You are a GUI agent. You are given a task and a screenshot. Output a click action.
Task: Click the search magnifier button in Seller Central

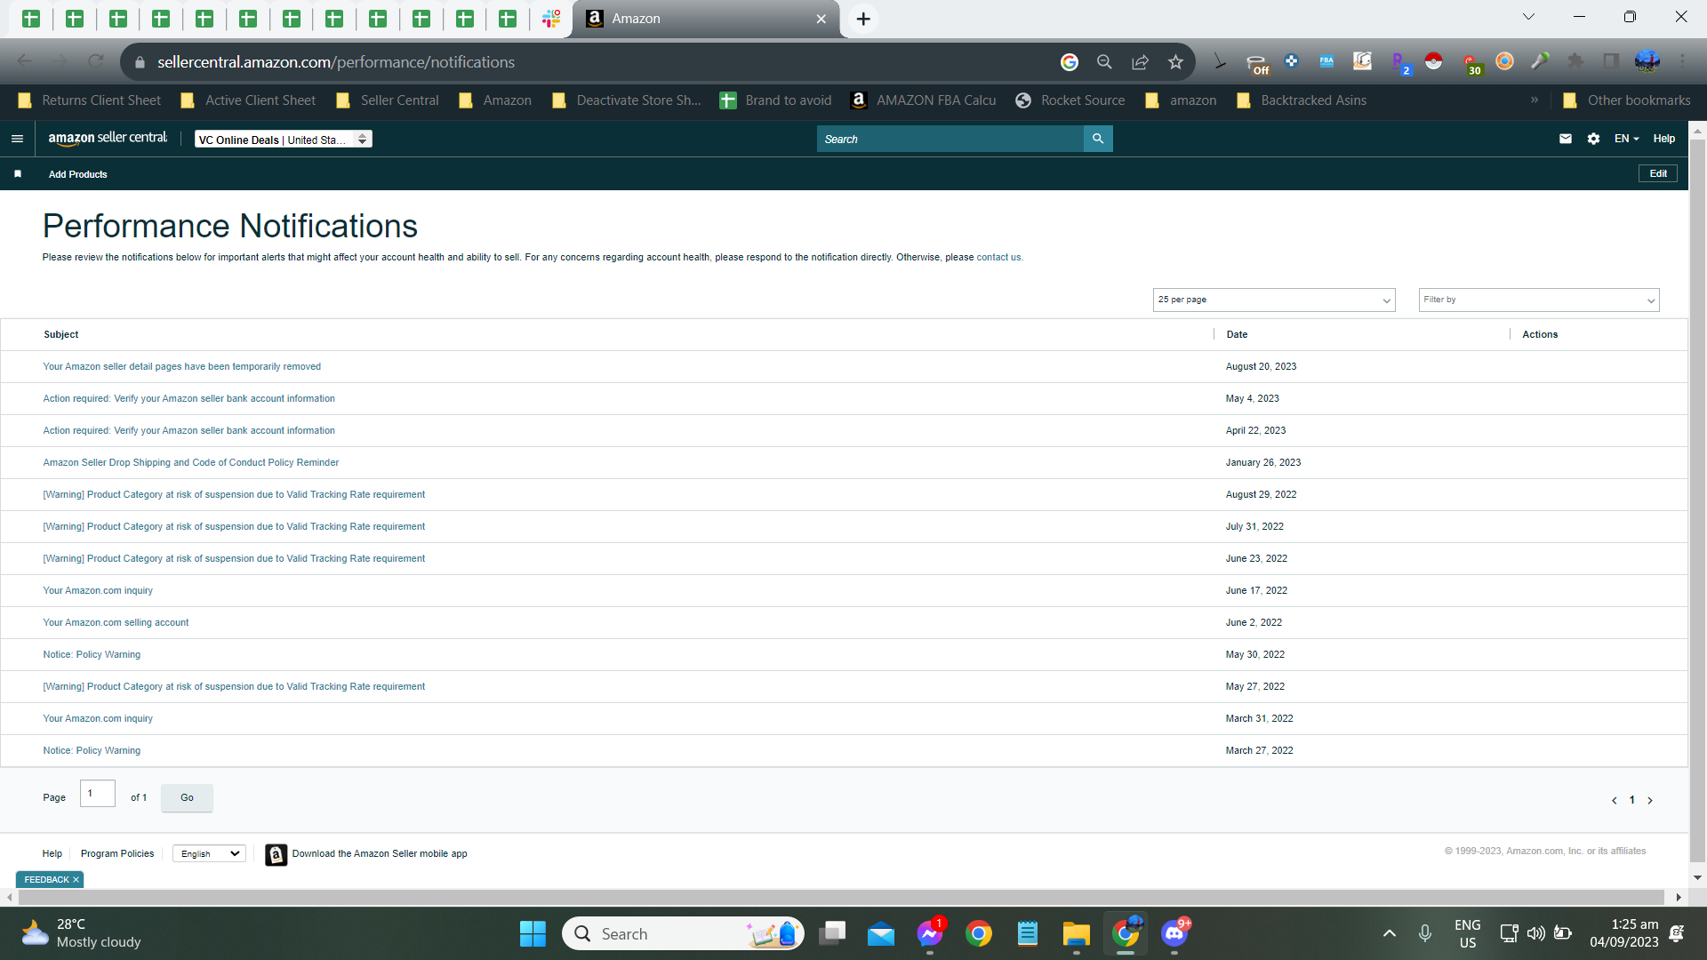[1098, 139]
